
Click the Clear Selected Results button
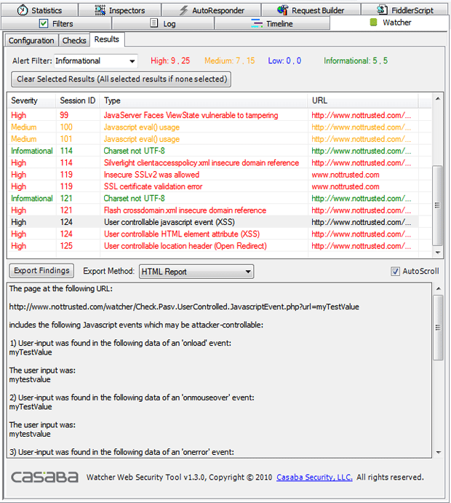point(121,79)
